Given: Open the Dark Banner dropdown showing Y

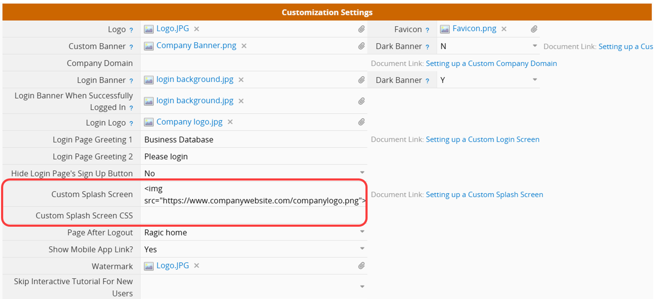Looking at the screenshot, I should 488,80.
